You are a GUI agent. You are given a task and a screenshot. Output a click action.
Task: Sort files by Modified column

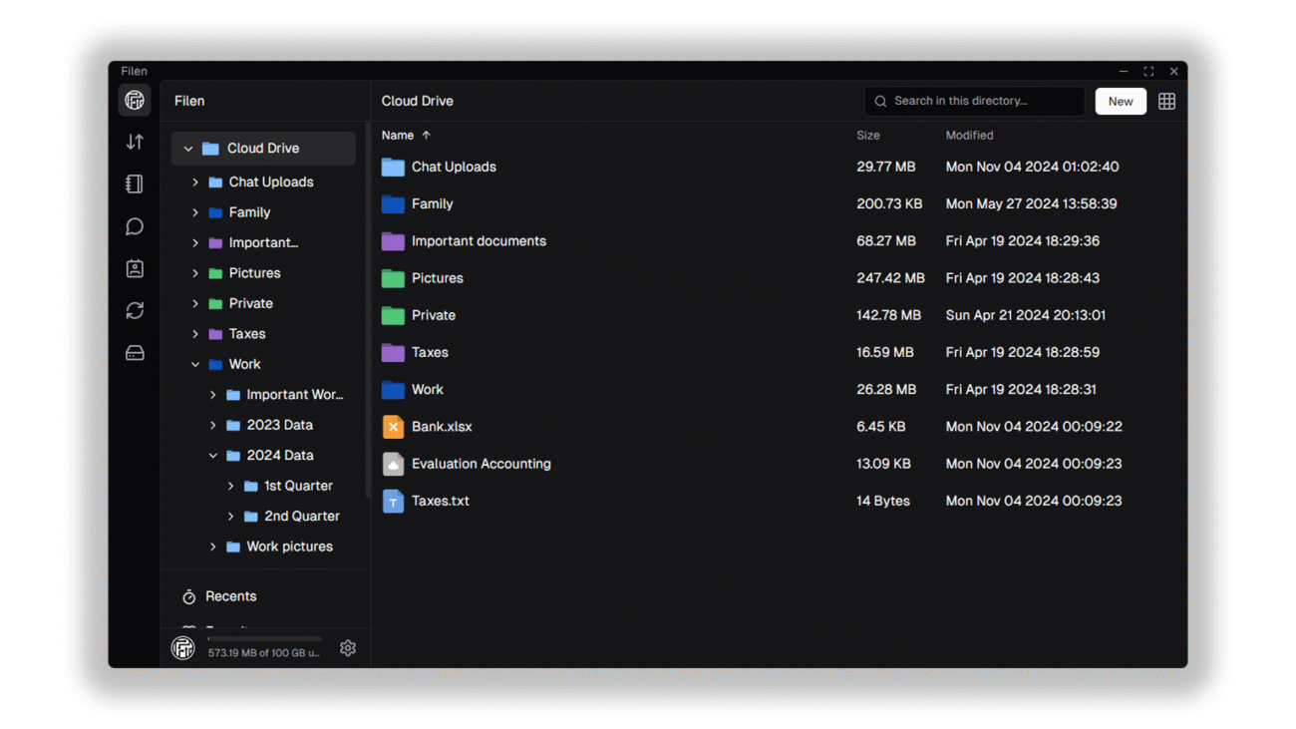pyautogui.click(x=969, y=136)
